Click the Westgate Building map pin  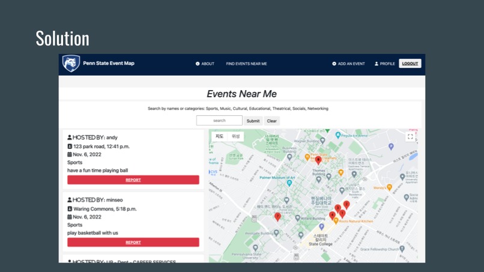tap(276, 233)
